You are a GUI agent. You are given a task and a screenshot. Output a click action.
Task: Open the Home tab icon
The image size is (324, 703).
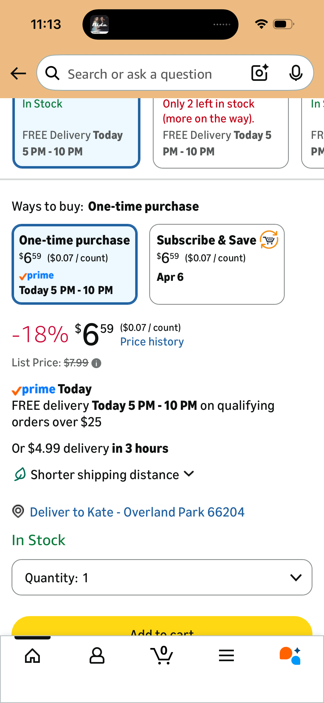[x=32, y=656]
